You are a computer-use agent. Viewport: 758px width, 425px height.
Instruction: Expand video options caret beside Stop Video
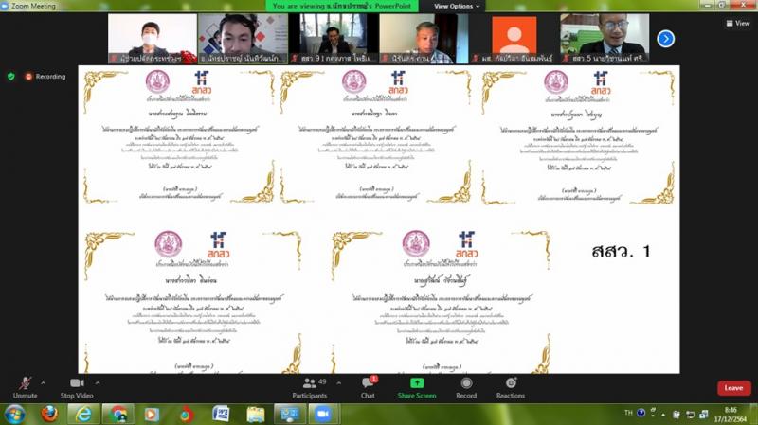[98, 383]
